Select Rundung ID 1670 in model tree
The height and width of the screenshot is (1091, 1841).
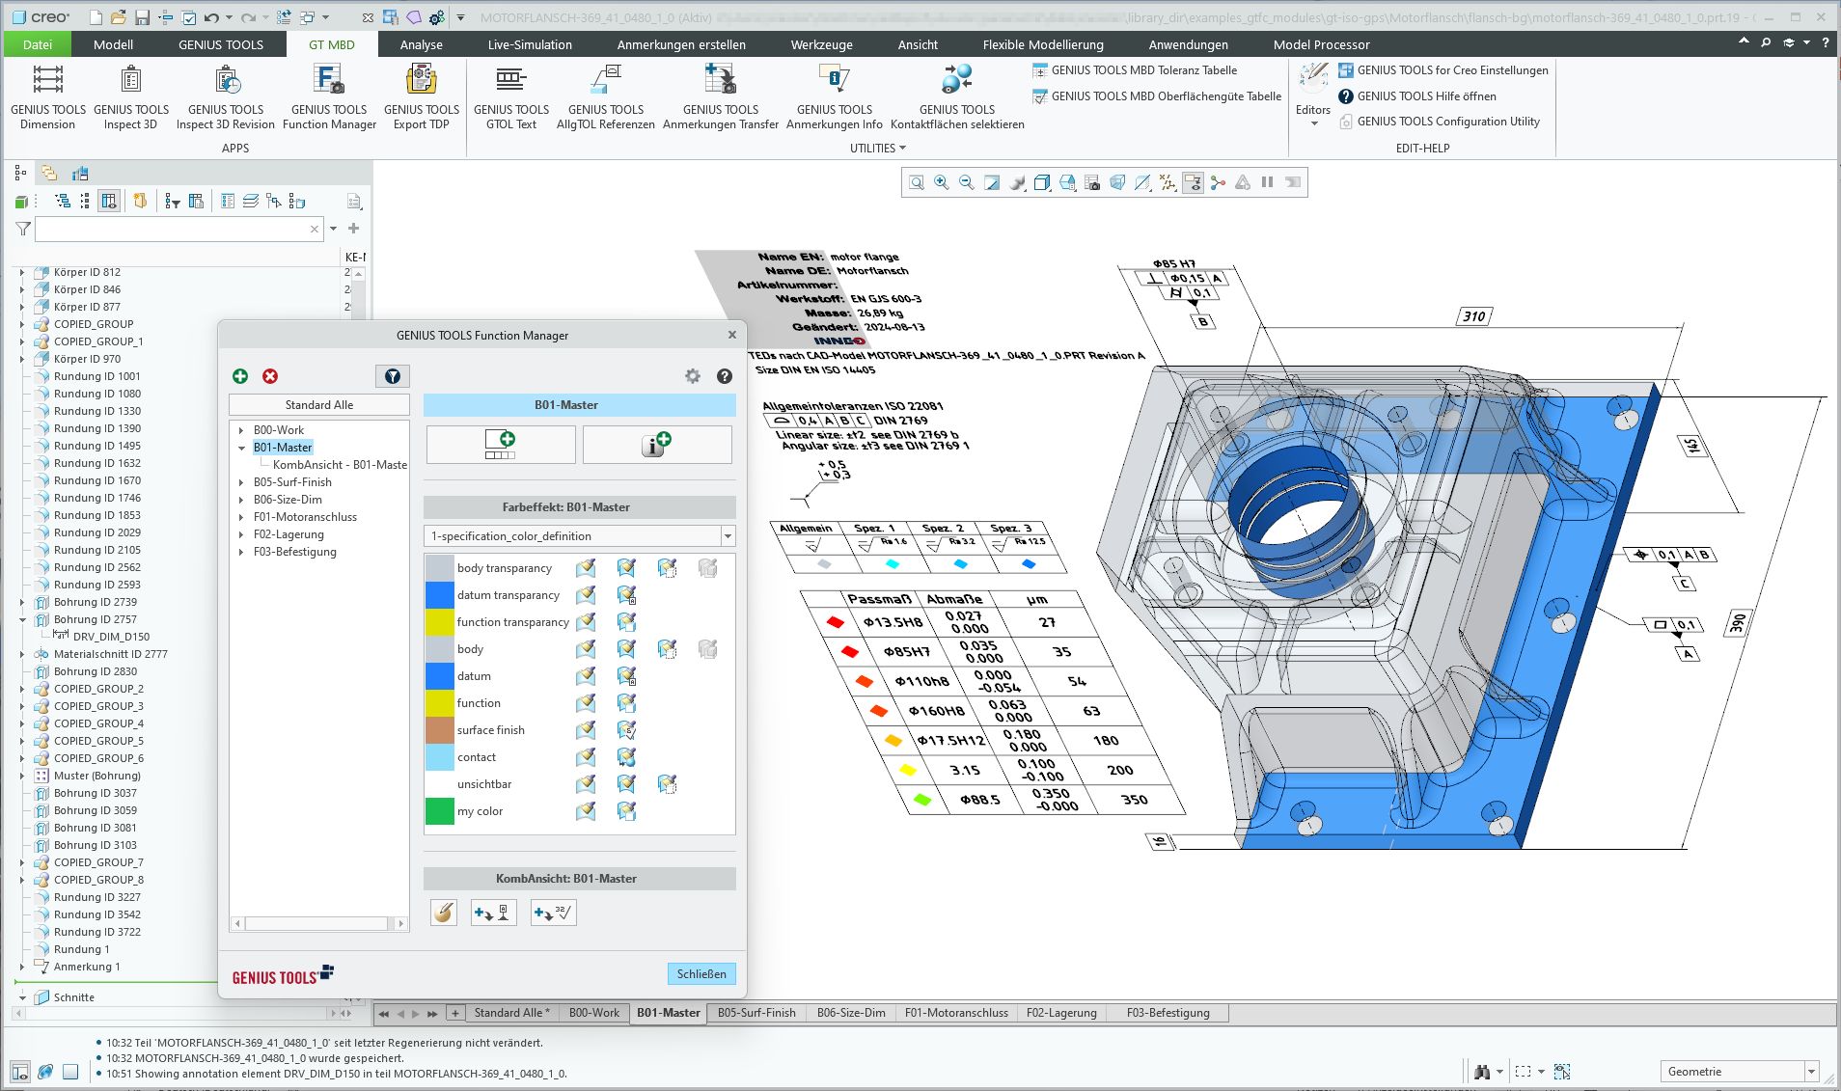click(x=96, y=480)
